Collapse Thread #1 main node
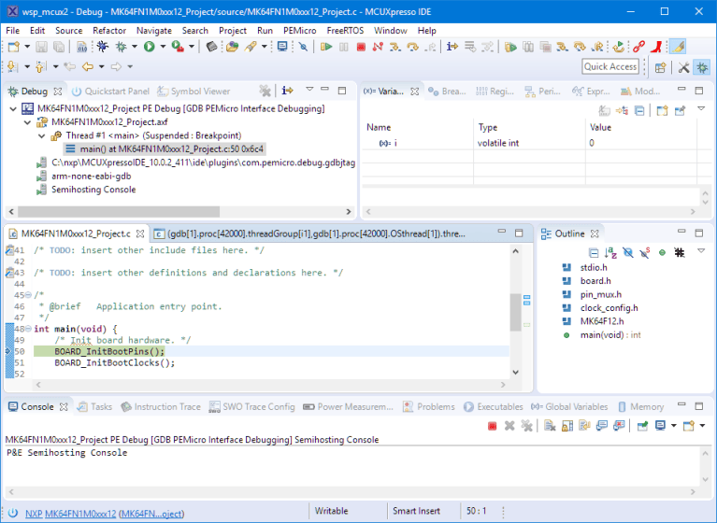Viewport: 717px width, 523px height. click(42, 135)
